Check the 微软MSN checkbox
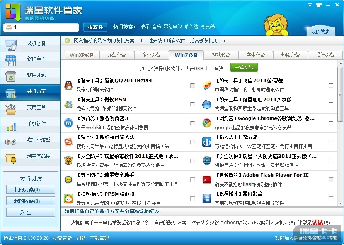Screen dimensions: 344x245 [x=192, y=104]
